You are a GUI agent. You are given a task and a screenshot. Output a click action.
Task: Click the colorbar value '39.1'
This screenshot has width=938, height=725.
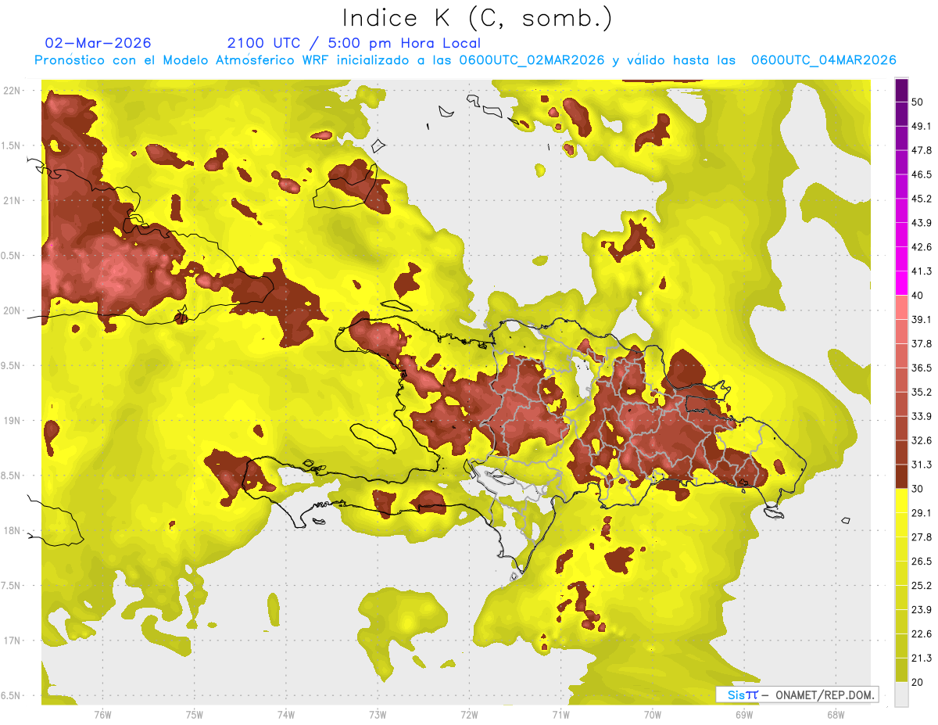[921, 320]
